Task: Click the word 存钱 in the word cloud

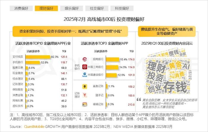Action: [x=175, y=87]
